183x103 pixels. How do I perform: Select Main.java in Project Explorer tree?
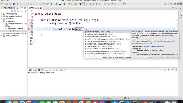(x=16, y=31)
